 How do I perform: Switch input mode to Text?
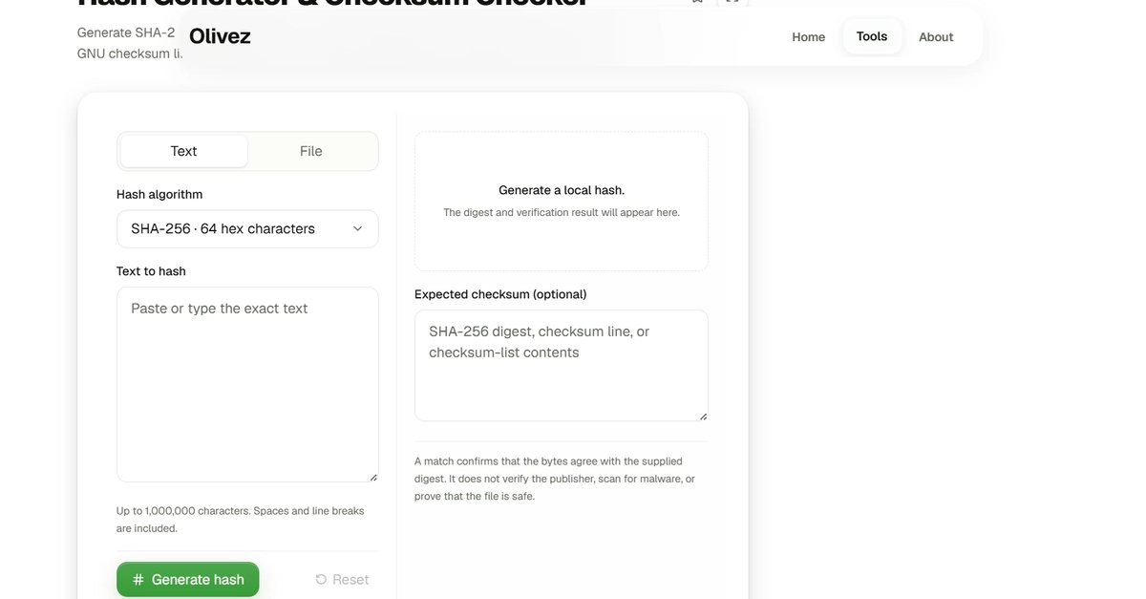point(183,151)
